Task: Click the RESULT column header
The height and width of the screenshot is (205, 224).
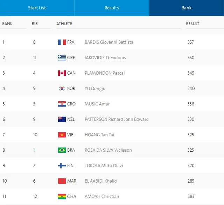Action: click(x=192, y=24)
